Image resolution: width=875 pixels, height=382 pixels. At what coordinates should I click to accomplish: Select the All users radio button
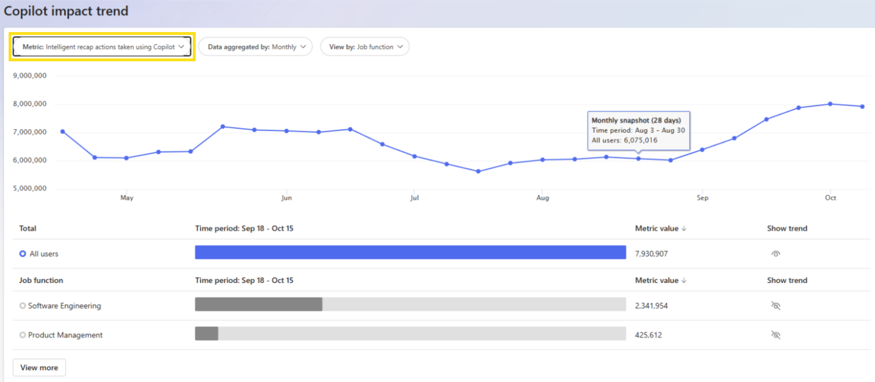[22, 253]
